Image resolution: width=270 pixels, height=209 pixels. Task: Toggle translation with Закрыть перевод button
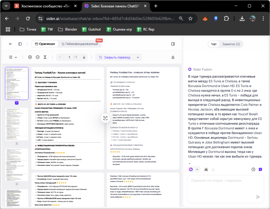pyautogui.click(x=114, y=57)
